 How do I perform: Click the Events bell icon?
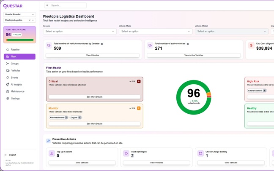pyautogui.click(x=8, y=77)
